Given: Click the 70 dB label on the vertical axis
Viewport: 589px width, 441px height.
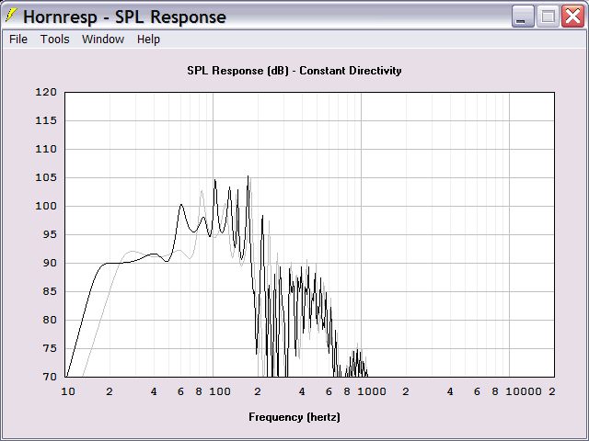Looking at the screenshot, I should 50,377.
